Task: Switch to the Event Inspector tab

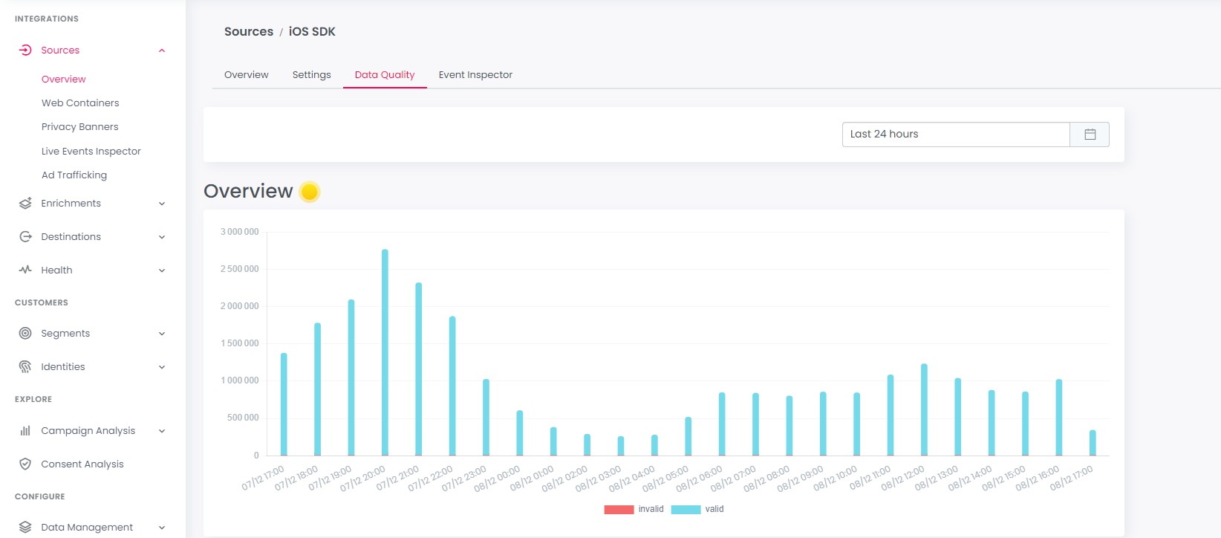Action: pyautogui.click(x=475, y=75)
